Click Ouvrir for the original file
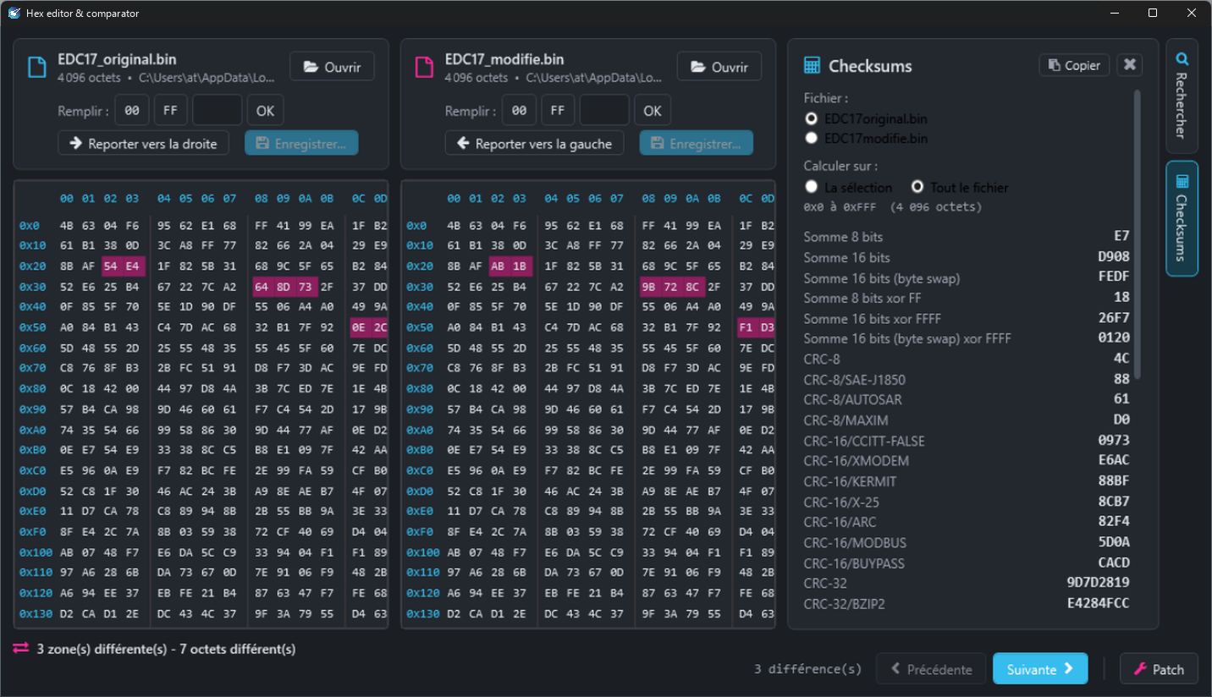Viewport: 1212px width, 697px height. [x=332, y=67]
